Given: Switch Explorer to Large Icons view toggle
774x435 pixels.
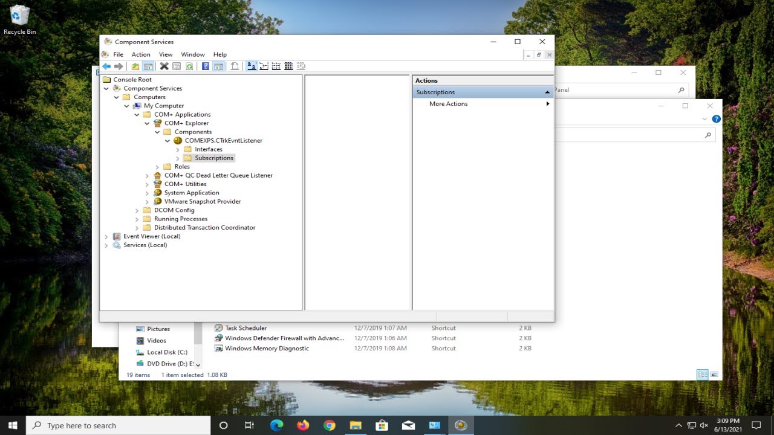Looking at the screenshot, I should click(714, 375).
